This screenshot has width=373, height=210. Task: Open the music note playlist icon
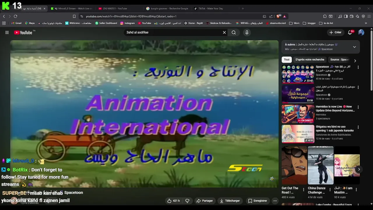pyautogui.click(x=340, y=16)
